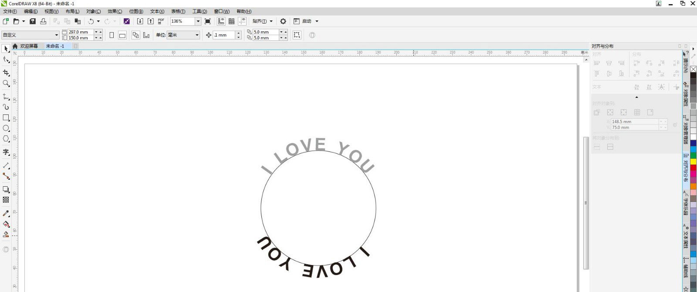Open the 效果 menu

(115, 11)
